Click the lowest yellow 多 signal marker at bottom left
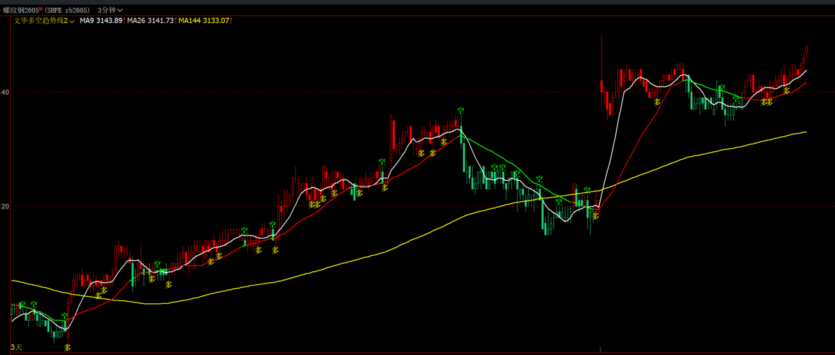 pos(68,347)
